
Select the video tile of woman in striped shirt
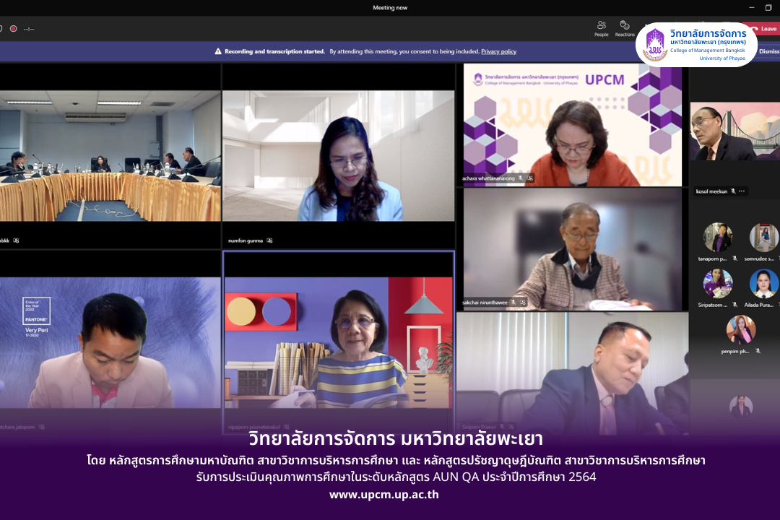[338, 342]
